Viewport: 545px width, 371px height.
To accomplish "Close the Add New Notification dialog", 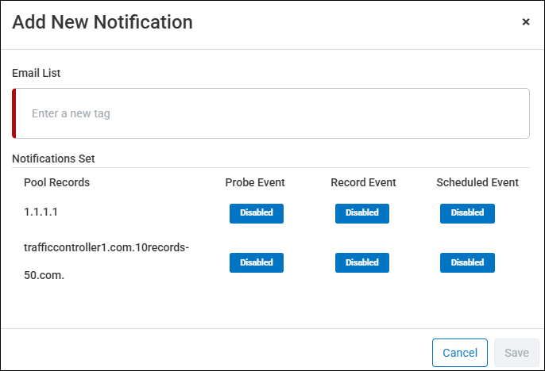I will (525, 22).
